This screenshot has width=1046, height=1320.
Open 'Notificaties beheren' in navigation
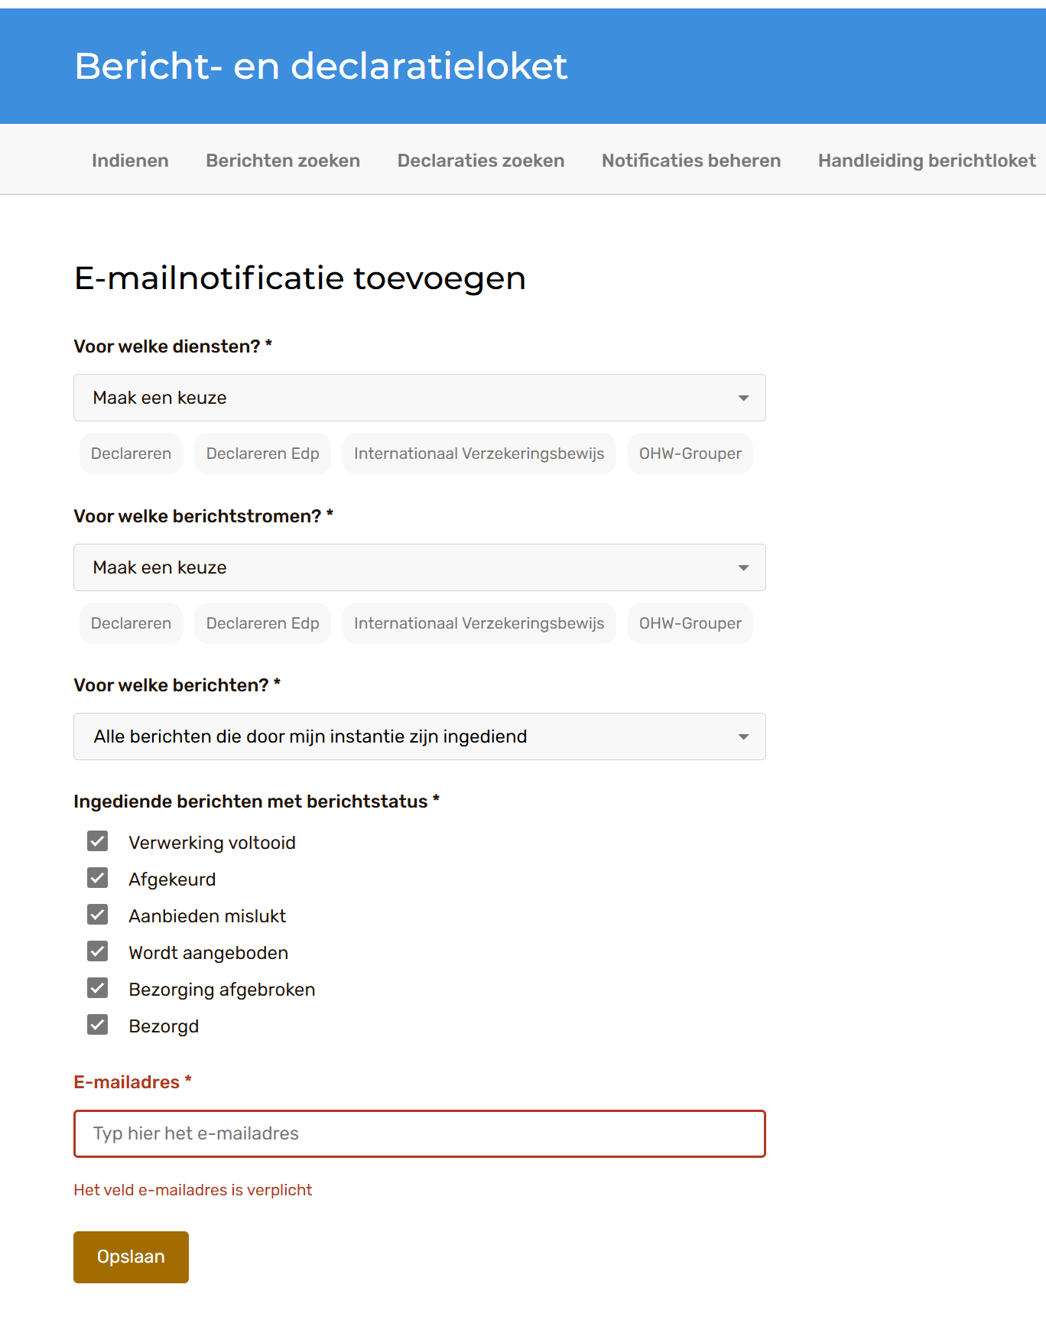coord(691,161)
